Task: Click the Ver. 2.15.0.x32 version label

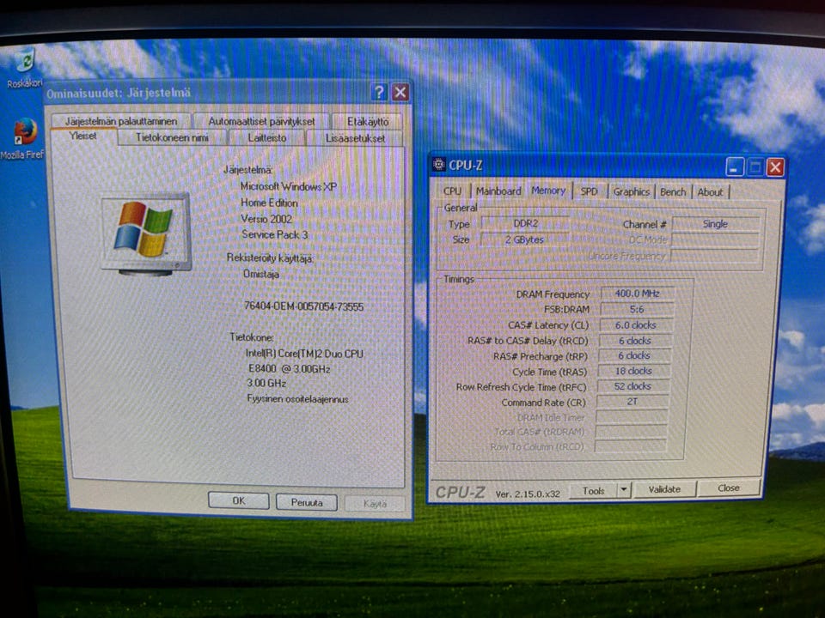Action: click(x=528, y=494)
